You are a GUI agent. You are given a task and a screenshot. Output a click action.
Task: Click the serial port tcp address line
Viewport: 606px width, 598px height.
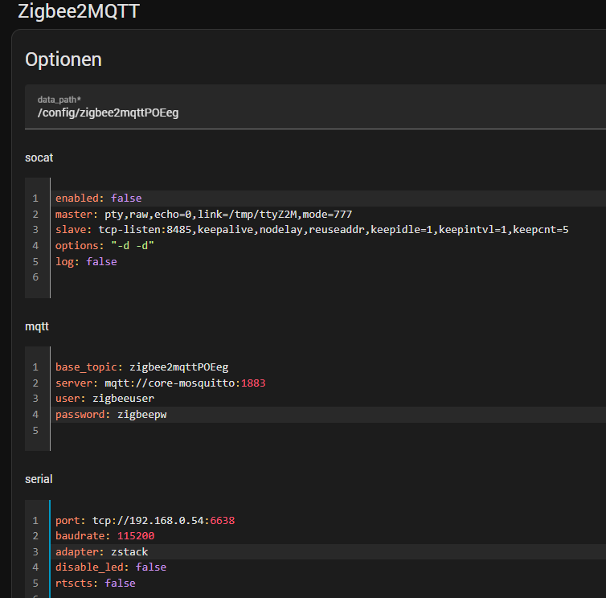[x=145, y=520]
